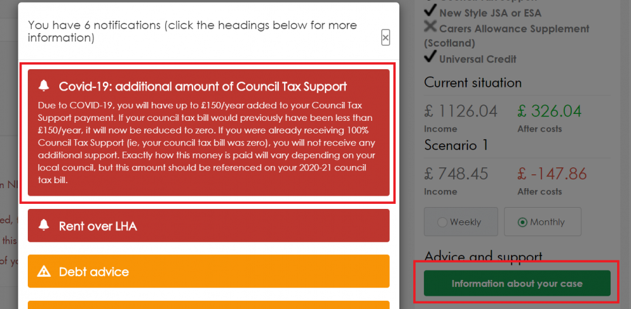Click the bell icon beside Rent over LHA
Screen dimensions: 631x309
pos(44,225)
